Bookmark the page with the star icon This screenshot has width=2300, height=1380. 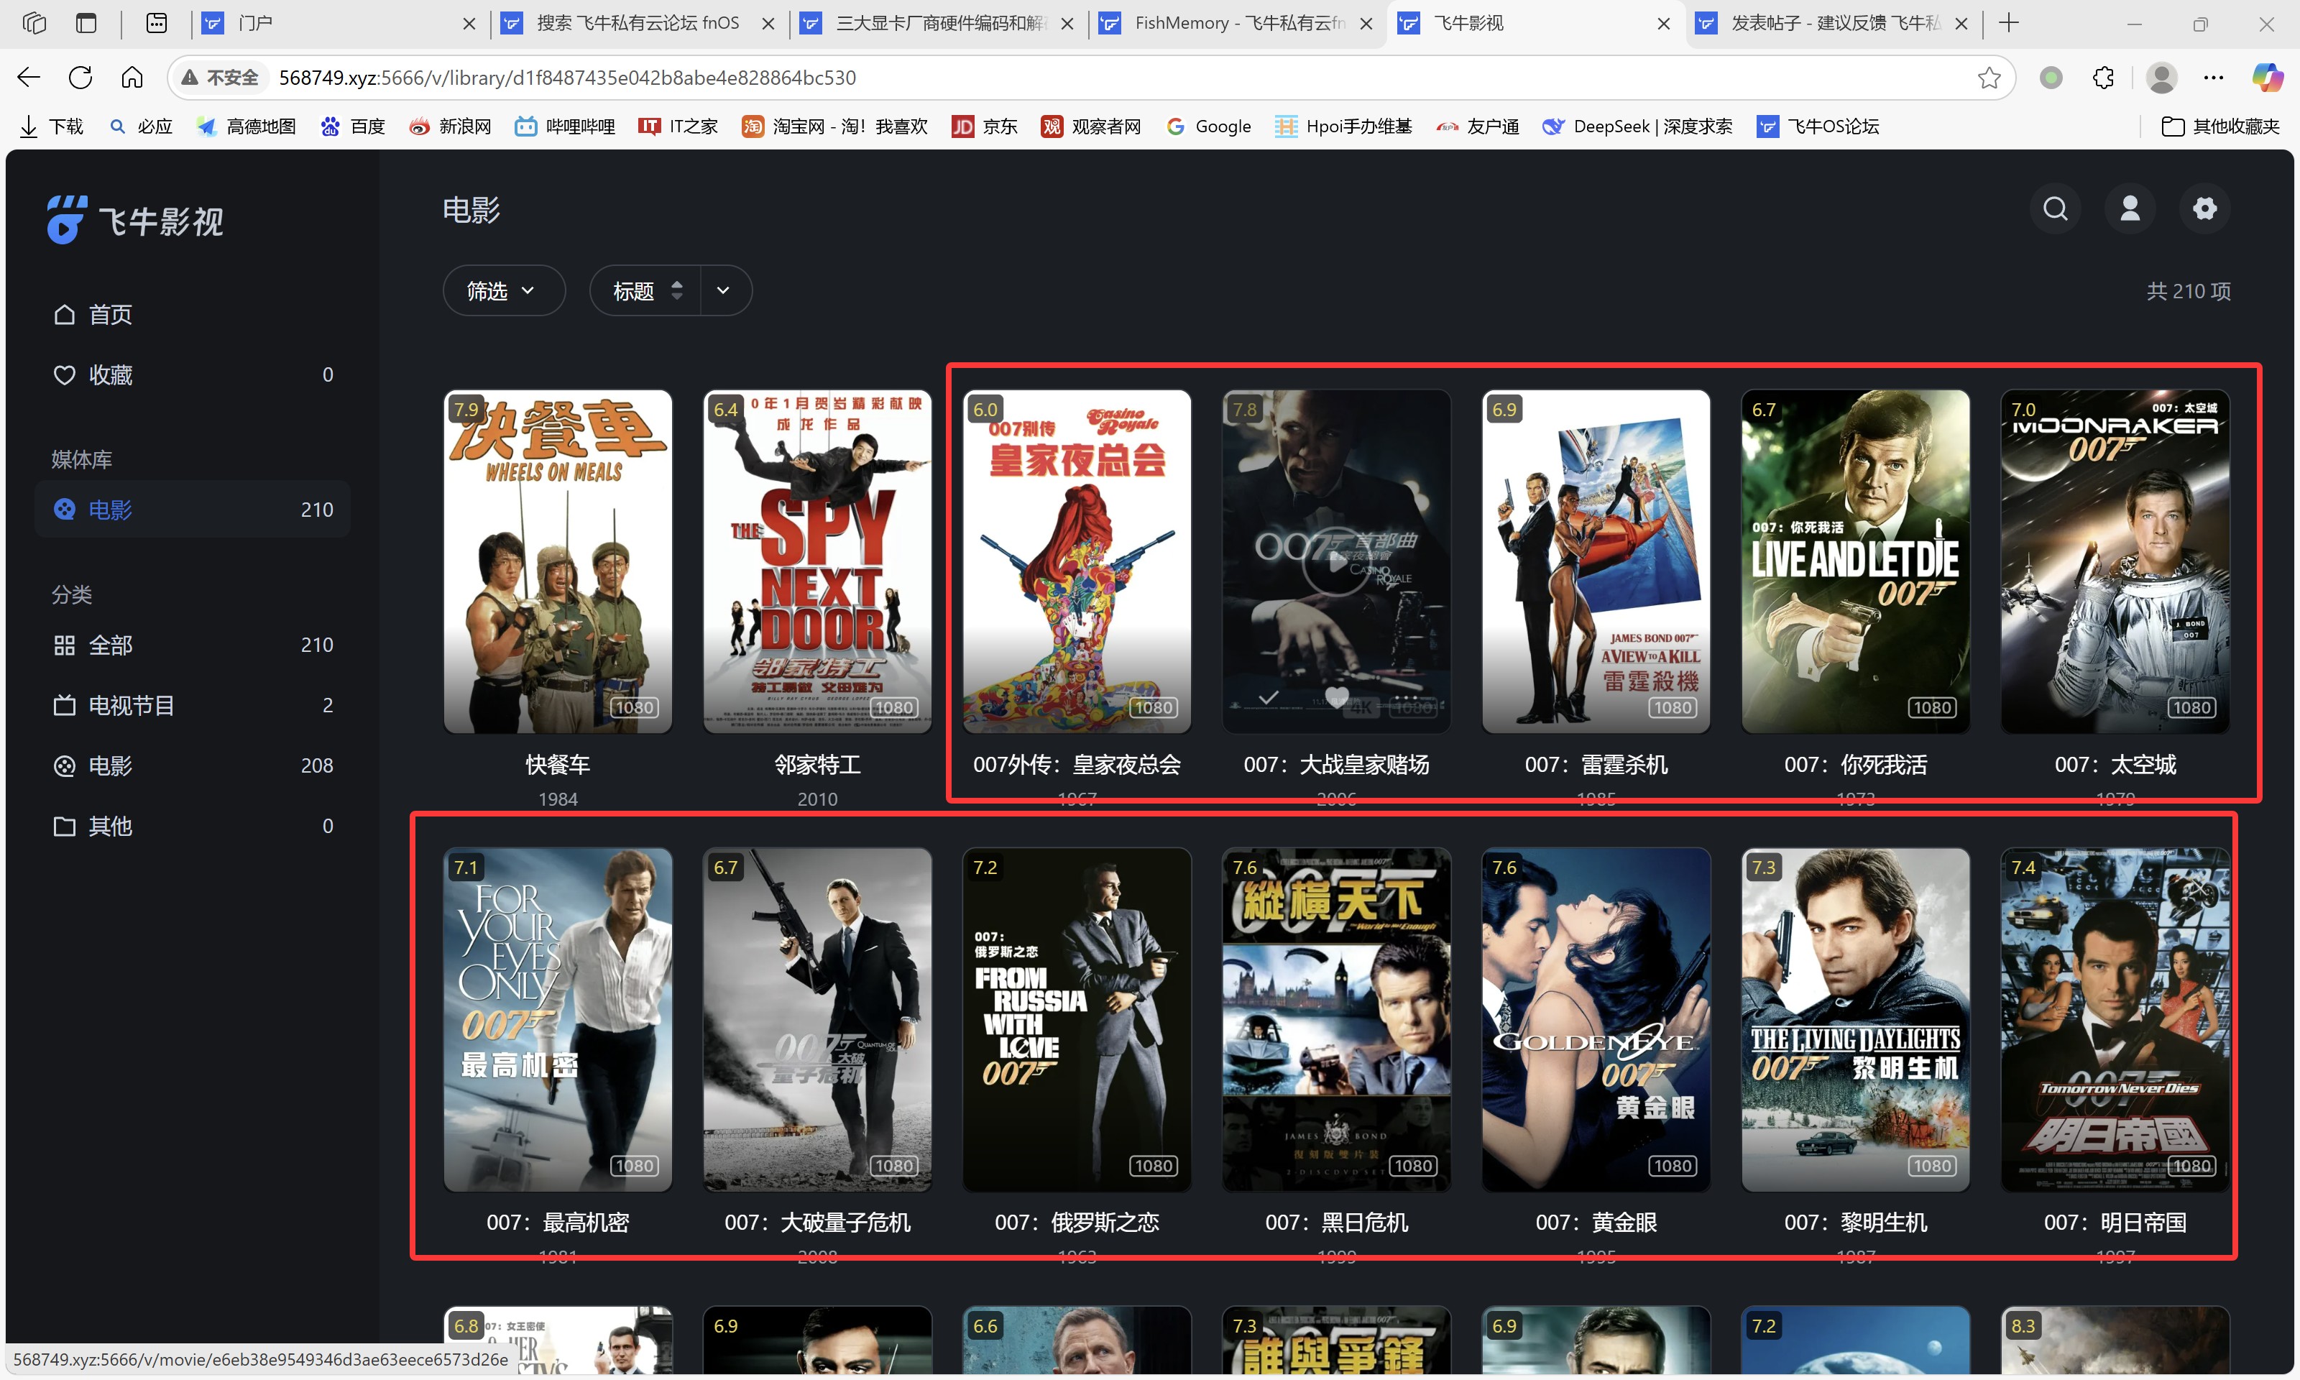tap(1989, 77)
